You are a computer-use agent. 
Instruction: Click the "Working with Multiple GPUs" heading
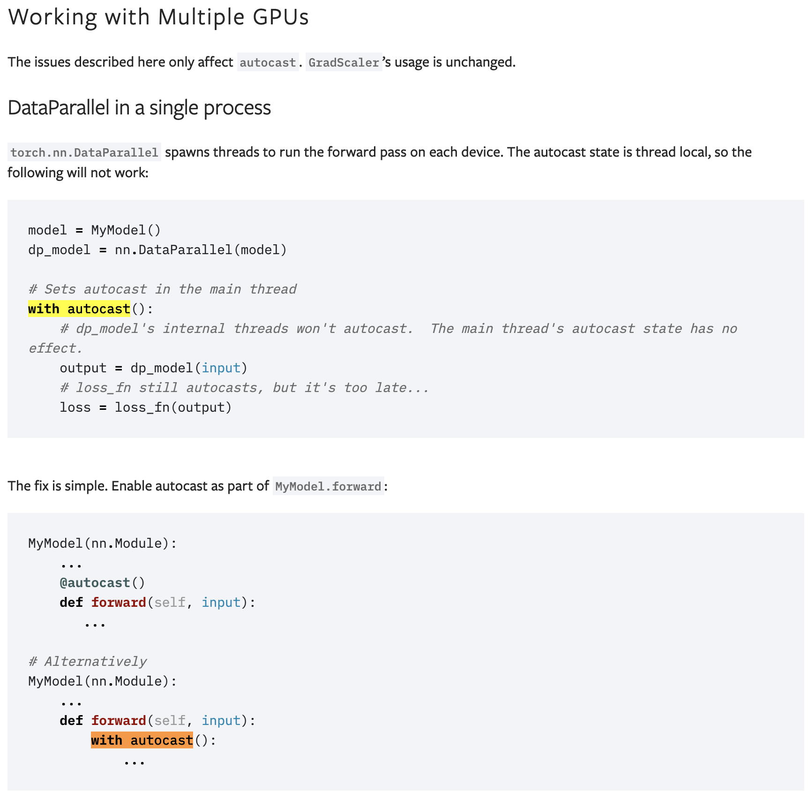[158, 17]
